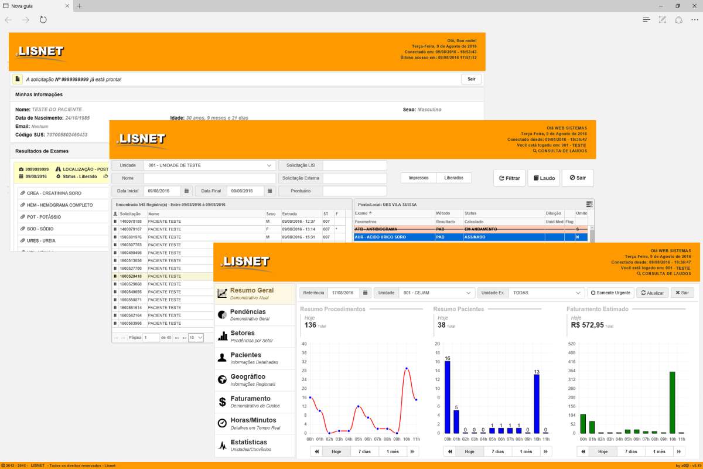Select 1 mês under Resumo Pacientes chart
The image size is (703, 469).
(x=525, y=451)
